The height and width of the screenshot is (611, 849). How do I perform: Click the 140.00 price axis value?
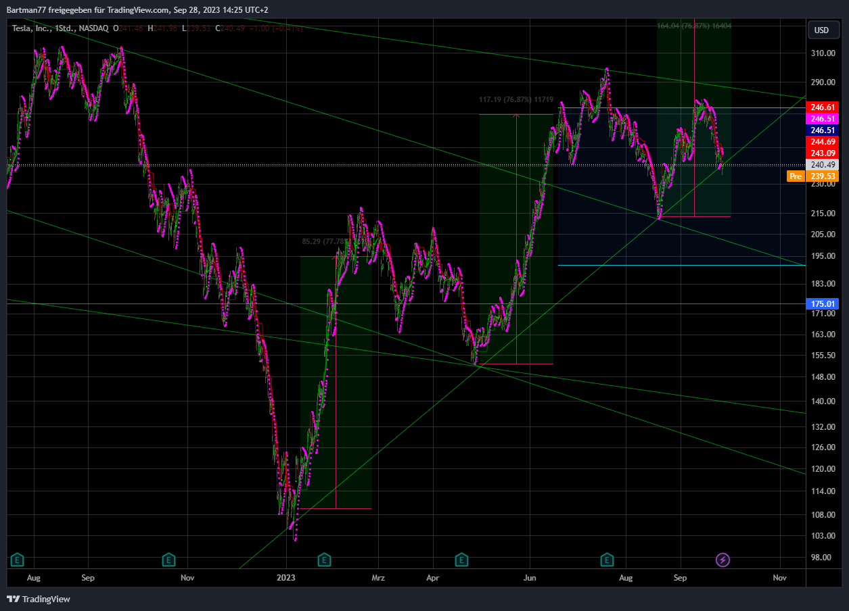(823, 401)
